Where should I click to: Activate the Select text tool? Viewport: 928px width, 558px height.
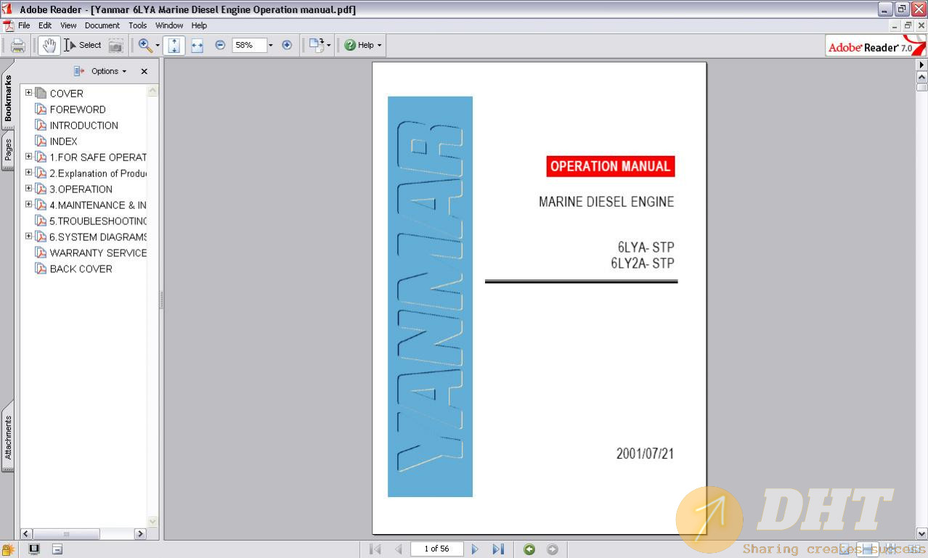(83, 45)
